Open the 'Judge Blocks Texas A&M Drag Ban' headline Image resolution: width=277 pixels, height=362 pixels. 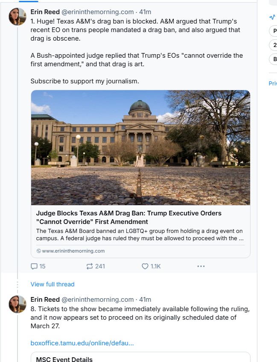tap(129, 217)
